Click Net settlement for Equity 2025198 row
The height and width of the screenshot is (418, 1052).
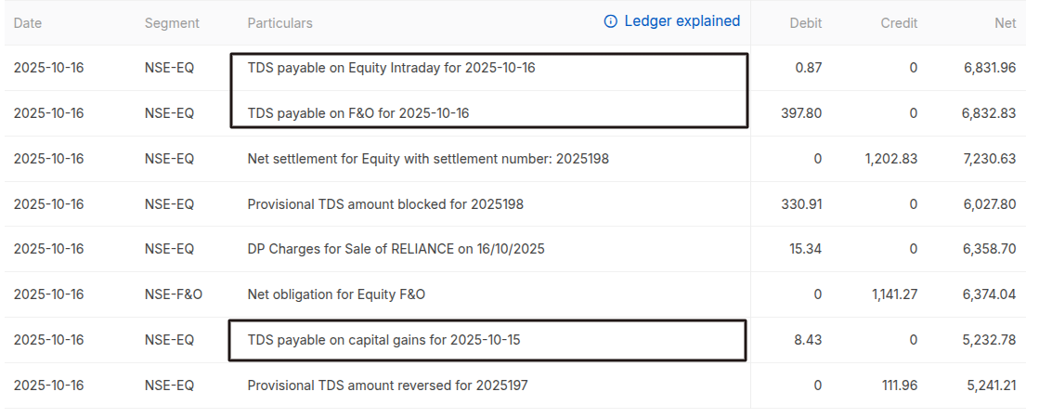pyautogui.click(x=428, y=159)
